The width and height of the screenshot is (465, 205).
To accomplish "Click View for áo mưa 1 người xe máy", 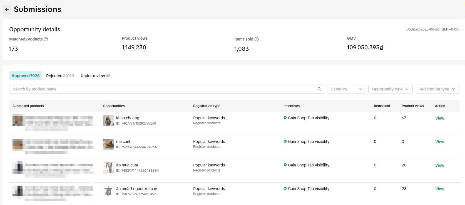I will (439, 189).
